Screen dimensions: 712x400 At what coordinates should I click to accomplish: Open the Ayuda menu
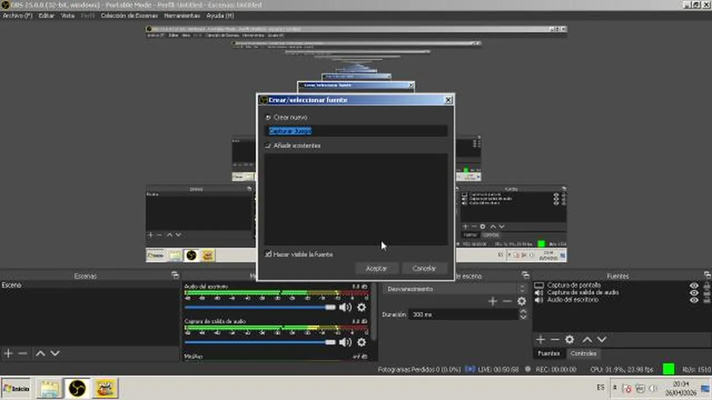220,16
